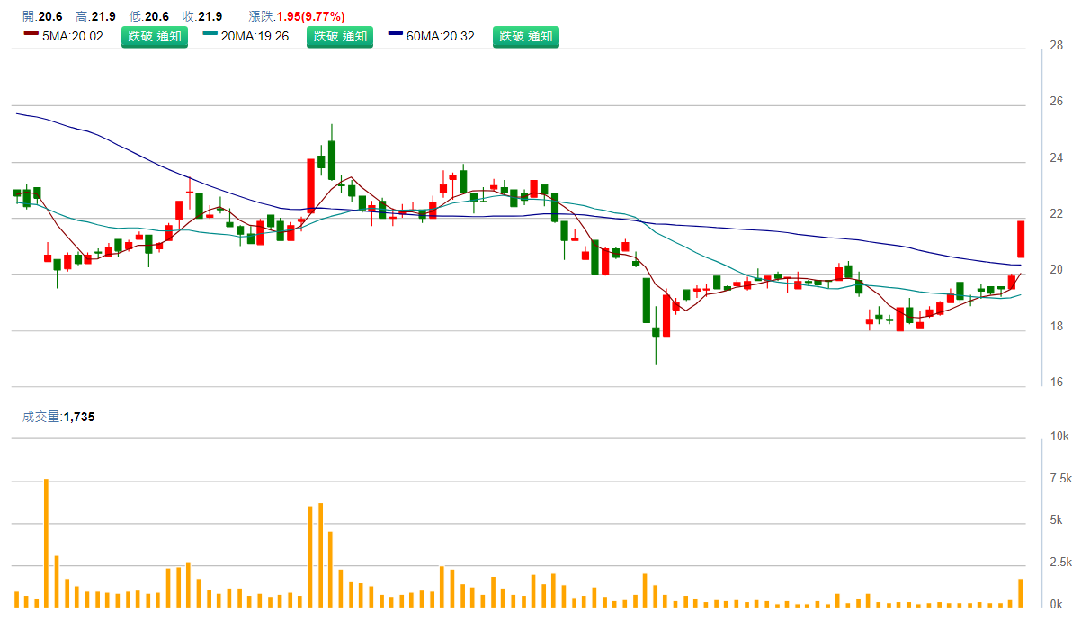Viewport: 1090px width, 621px height.
Task: Click the 跌破 通知 button next to 5MA
Action: pyautogui.click(x=155, y=36)
